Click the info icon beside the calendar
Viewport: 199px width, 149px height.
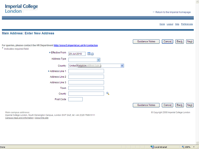92,54
